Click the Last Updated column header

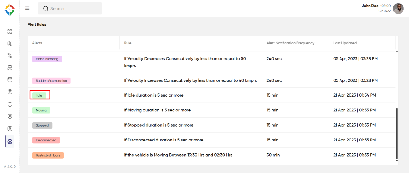345,43
